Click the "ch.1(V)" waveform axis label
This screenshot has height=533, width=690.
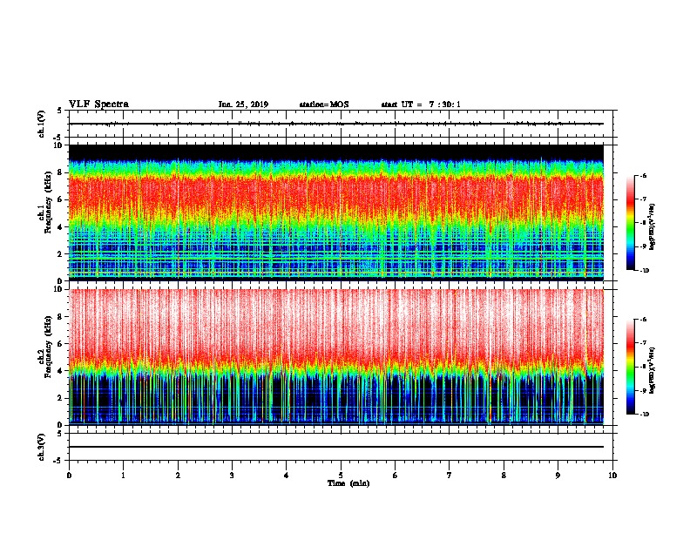(42, 124)
